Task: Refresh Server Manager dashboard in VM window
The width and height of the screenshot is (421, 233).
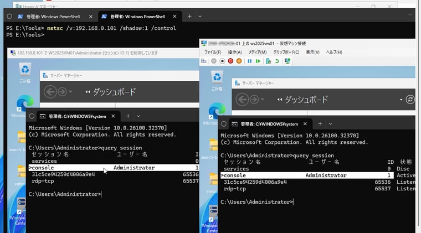Action: [x=410, y=99]
